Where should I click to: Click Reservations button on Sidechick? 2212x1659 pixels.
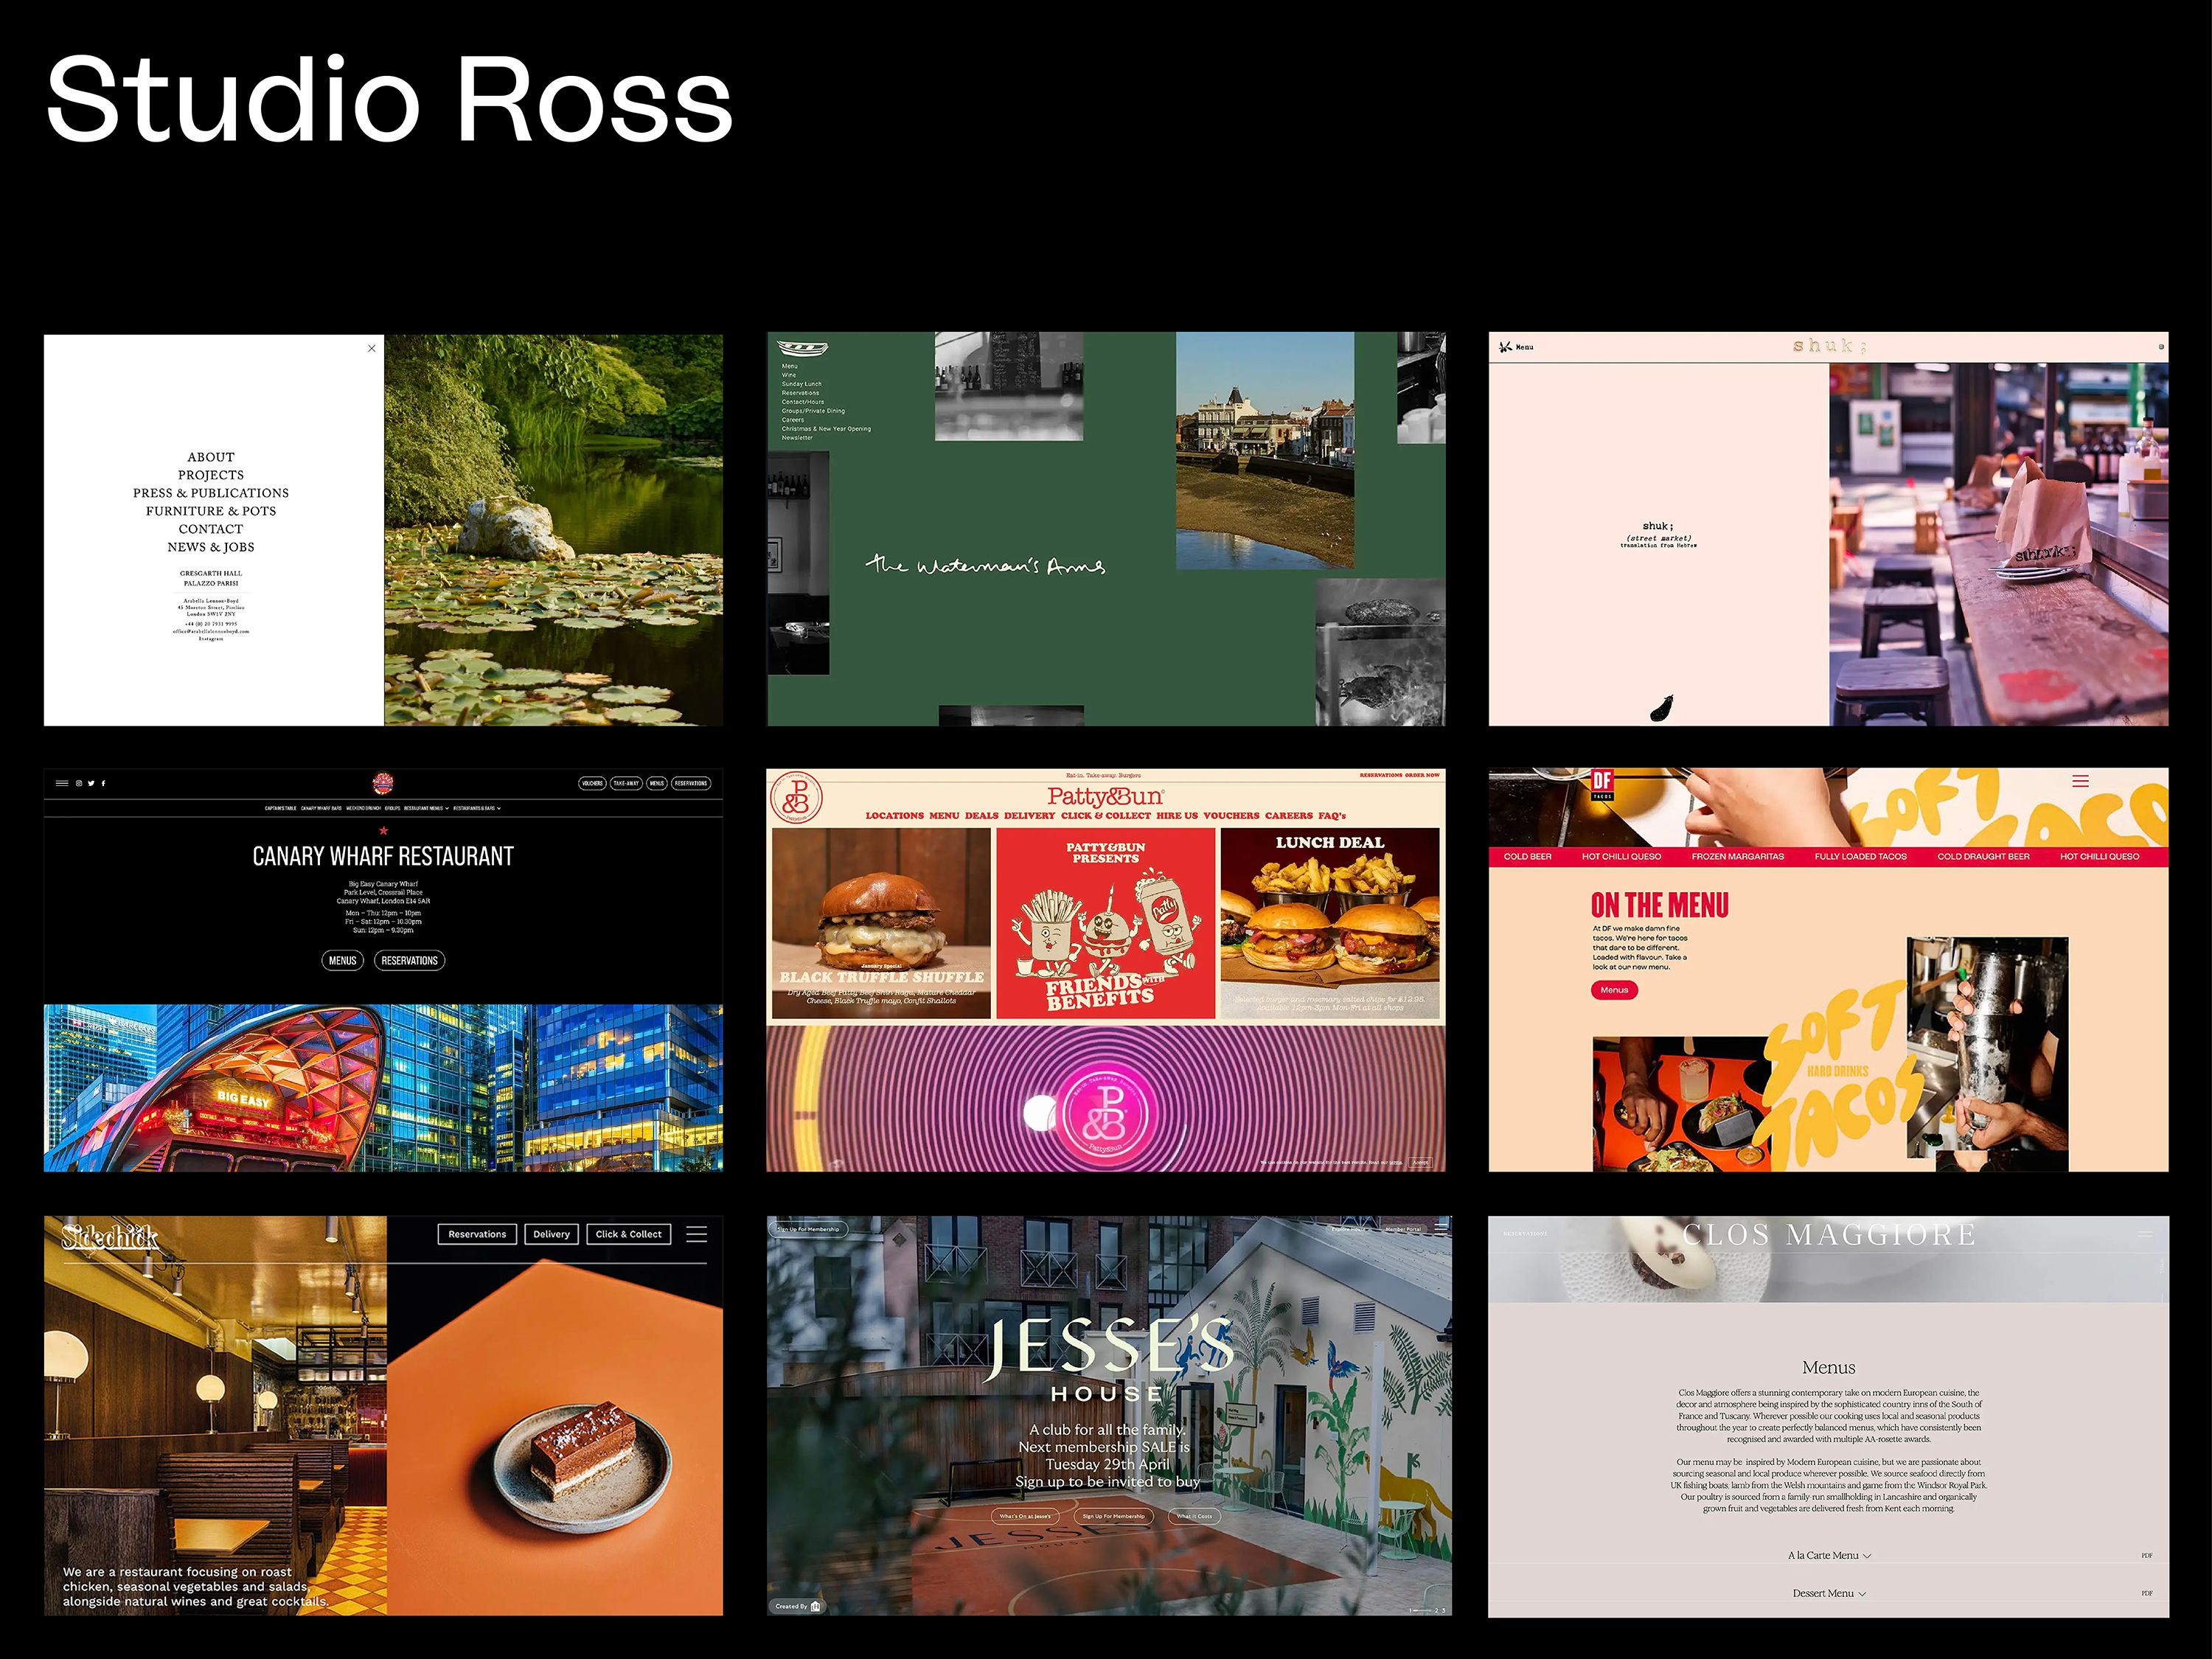coord(477,1234)
